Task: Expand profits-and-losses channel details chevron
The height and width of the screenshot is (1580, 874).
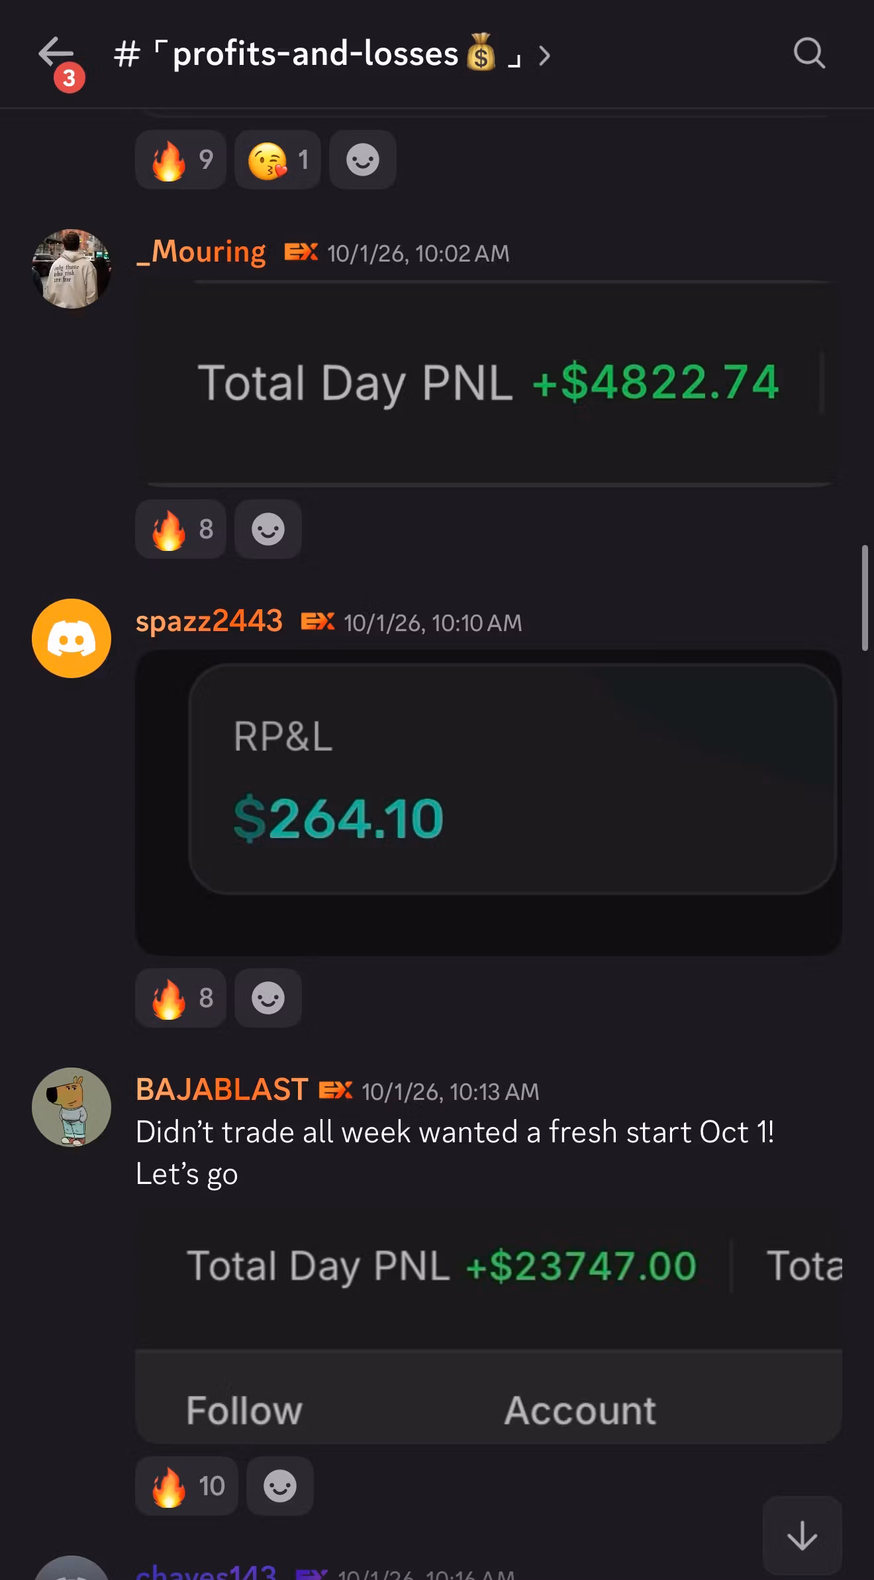Action: tap(544, 56)
